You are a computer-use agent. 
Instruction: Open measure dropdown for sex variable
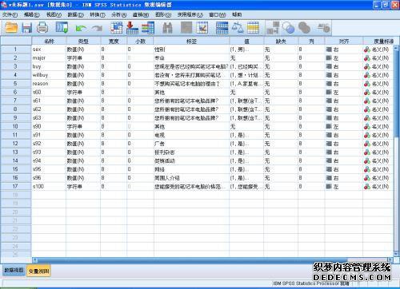pyautogui.click(x=378, y=49)
